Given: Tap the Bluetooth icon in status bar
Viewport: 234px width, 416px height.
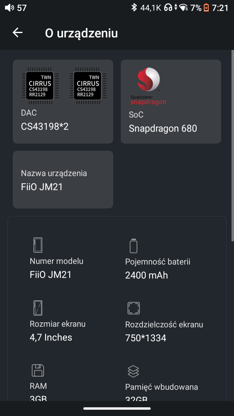Looking at the screenshot, I should (x=134, y=7).
